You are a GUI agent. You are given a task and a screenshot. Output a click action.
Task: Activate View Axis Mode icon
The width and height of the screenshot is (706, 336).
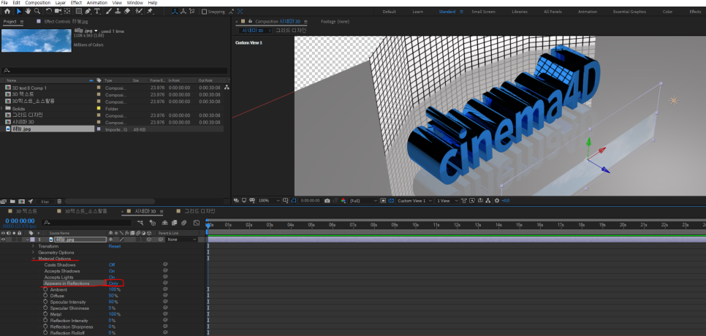191,11
